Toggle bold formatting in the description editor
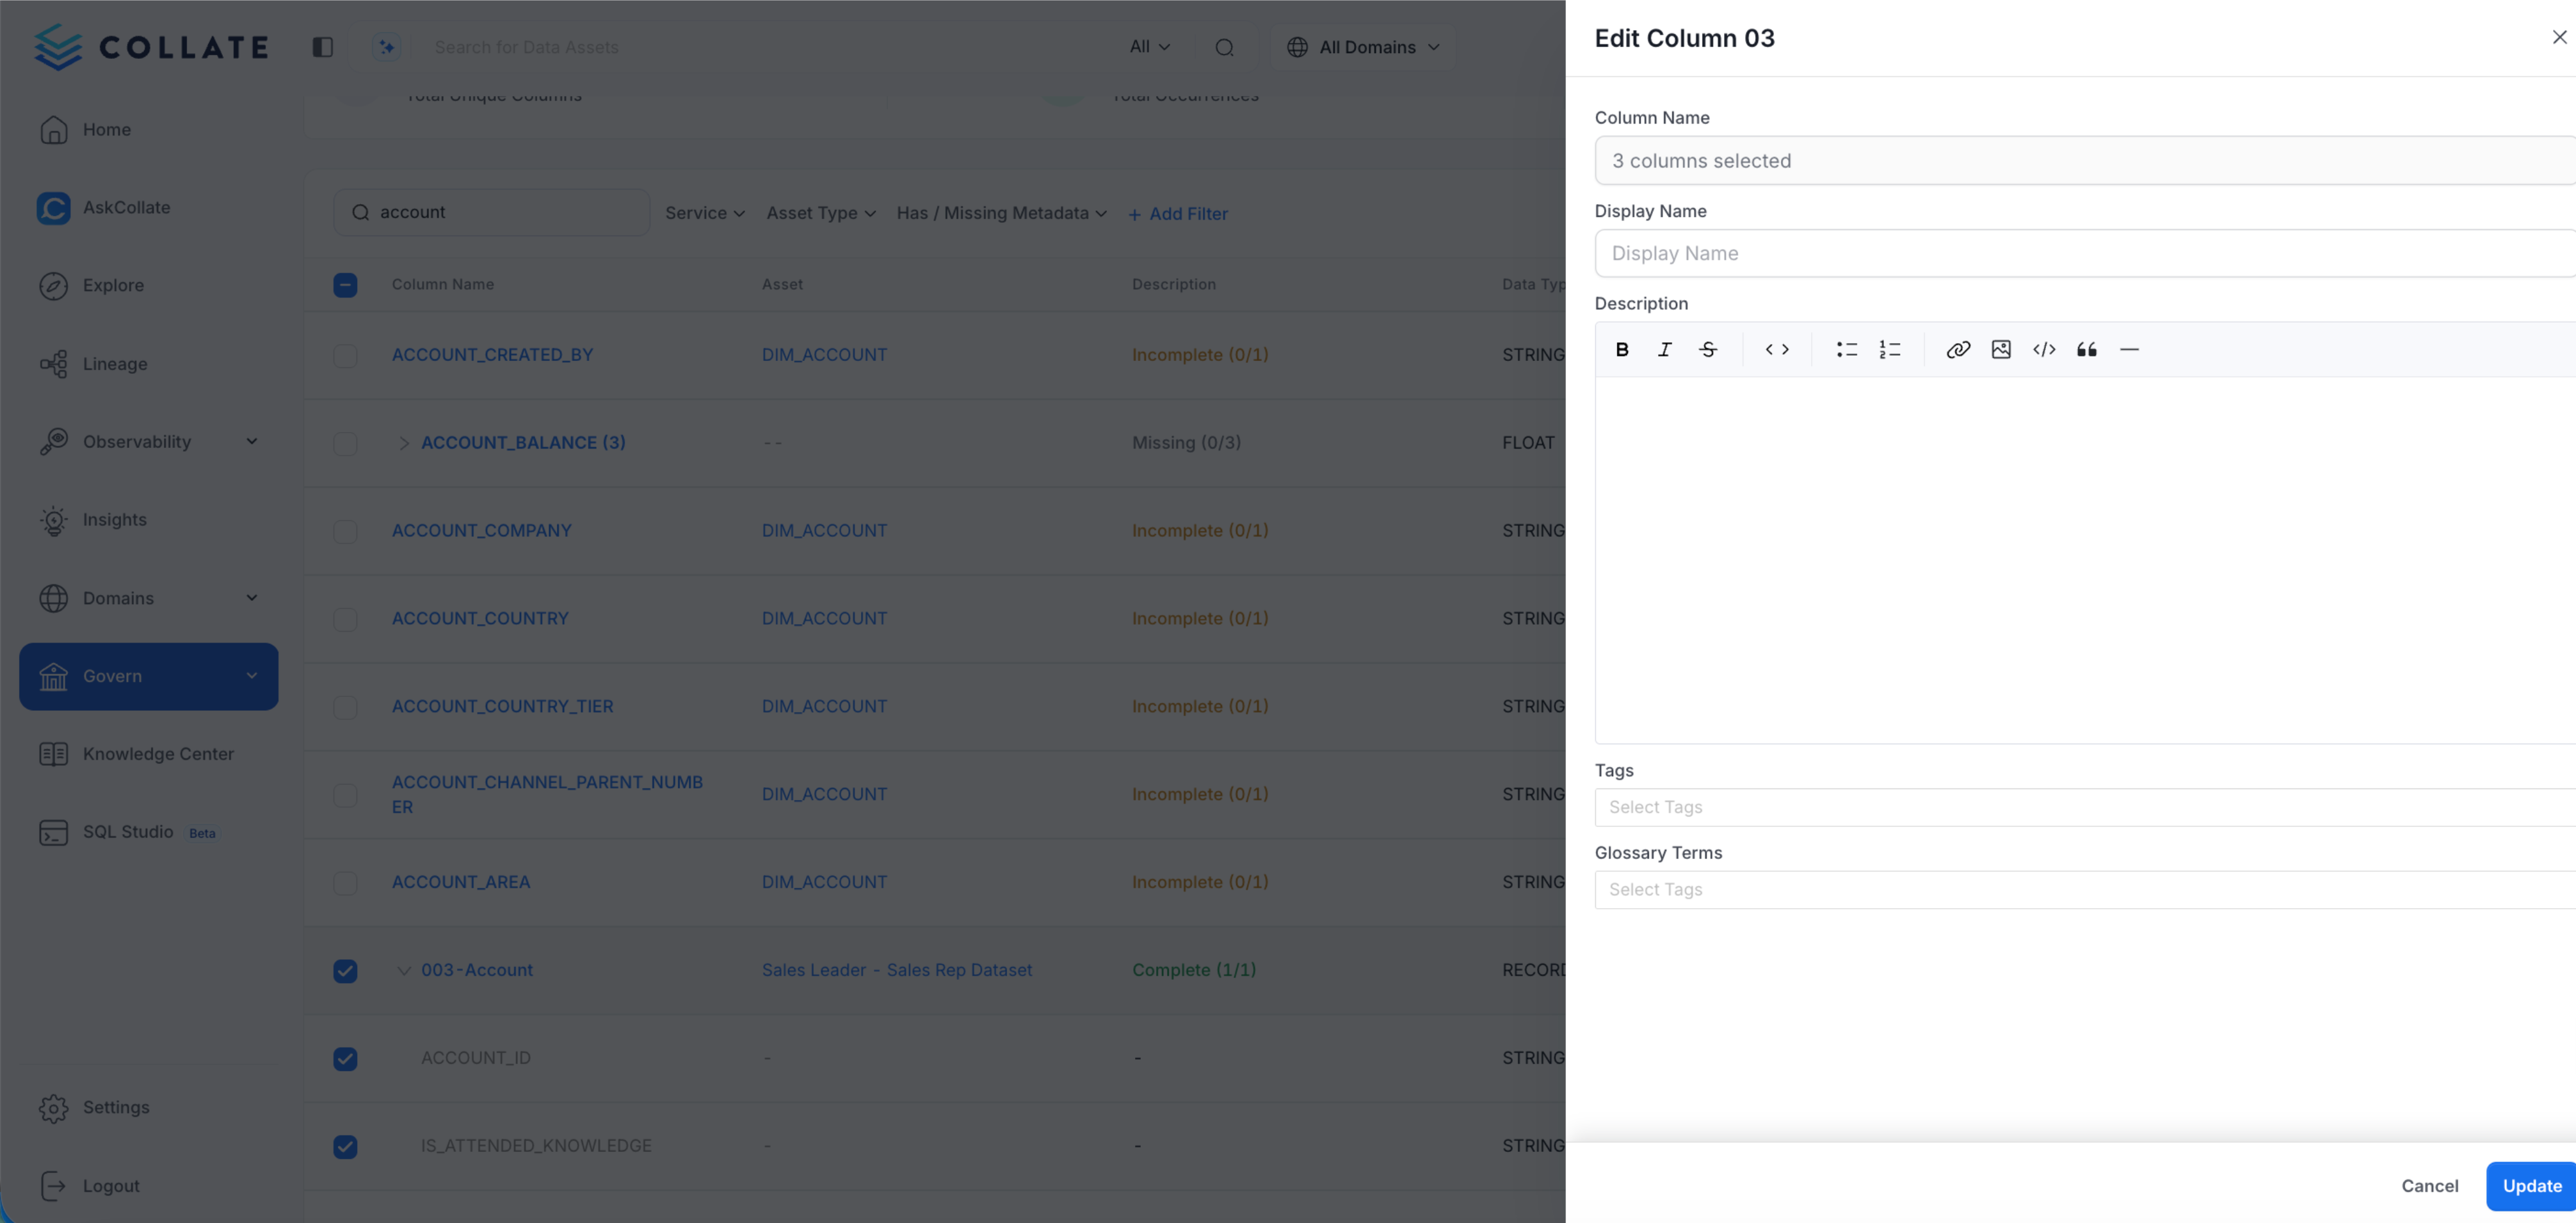This screenshot has width=2576, height=1223. (1622, 349)
